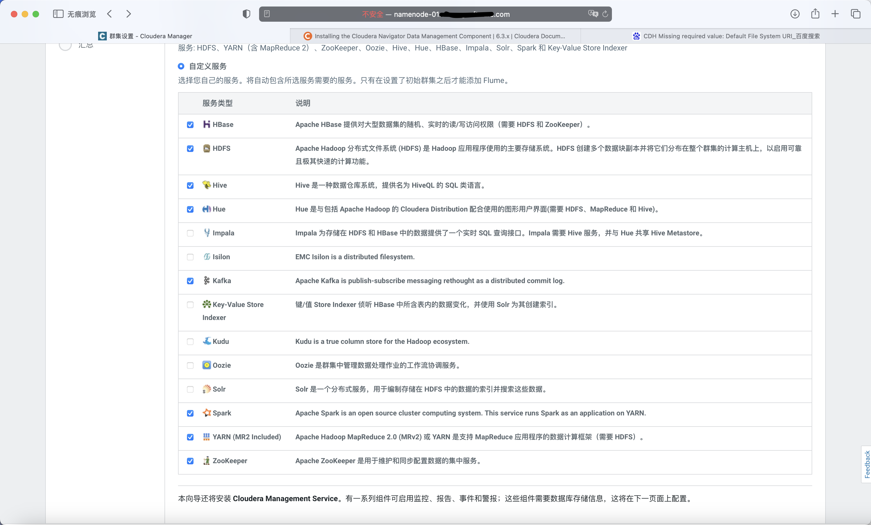The image size is (871, 525).
Task: Switch to Installing Cloudera Navigator documentation tab
Action: pyautogui.click(x=435, y=36)
